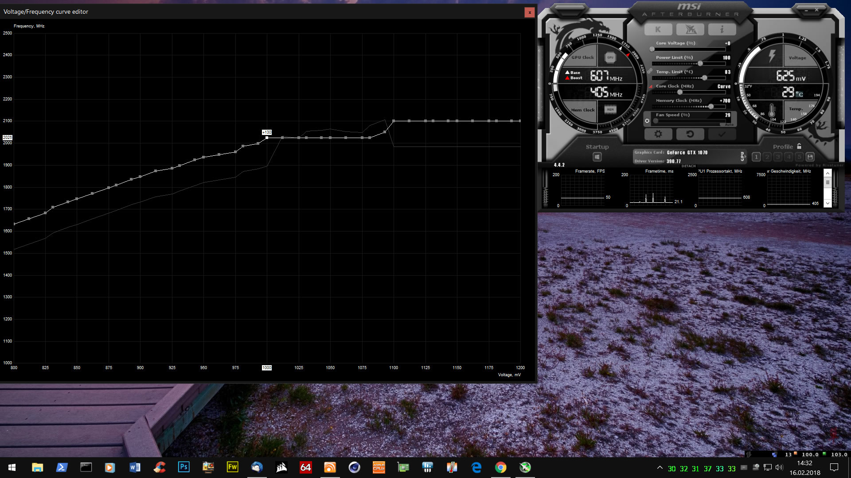Open fan speed settings gear icon
Image resolution: width=851 pixels, height=478 pixels.
point(647,121)
